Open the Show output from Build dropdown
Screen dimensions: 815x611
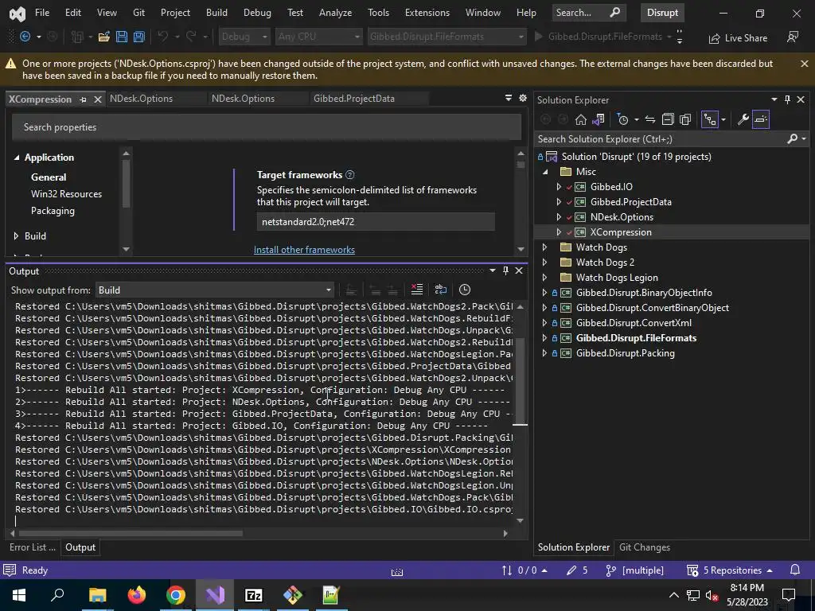point(215,290)
